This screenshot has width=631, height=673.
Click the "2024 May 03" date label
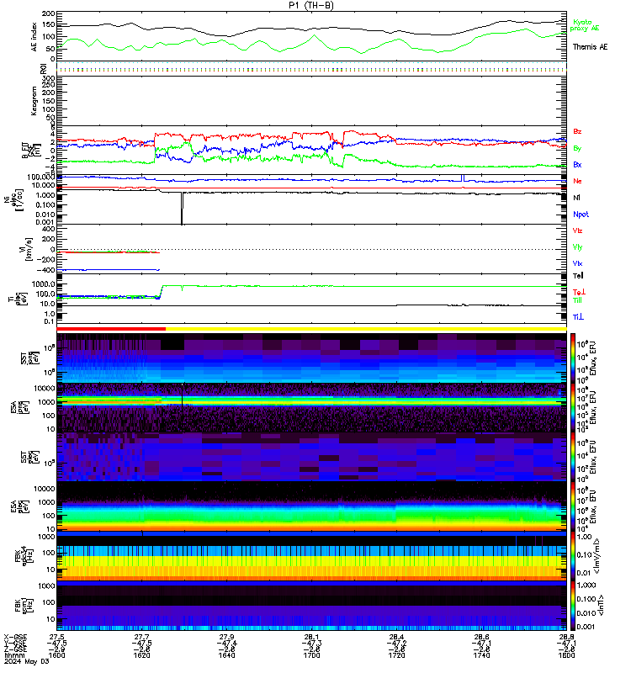[26, 661]
